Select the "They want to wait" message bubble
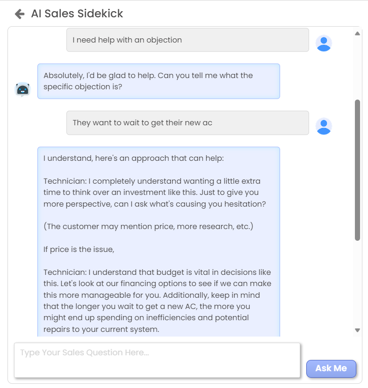The image size is (368, 388). coord(187,123)
